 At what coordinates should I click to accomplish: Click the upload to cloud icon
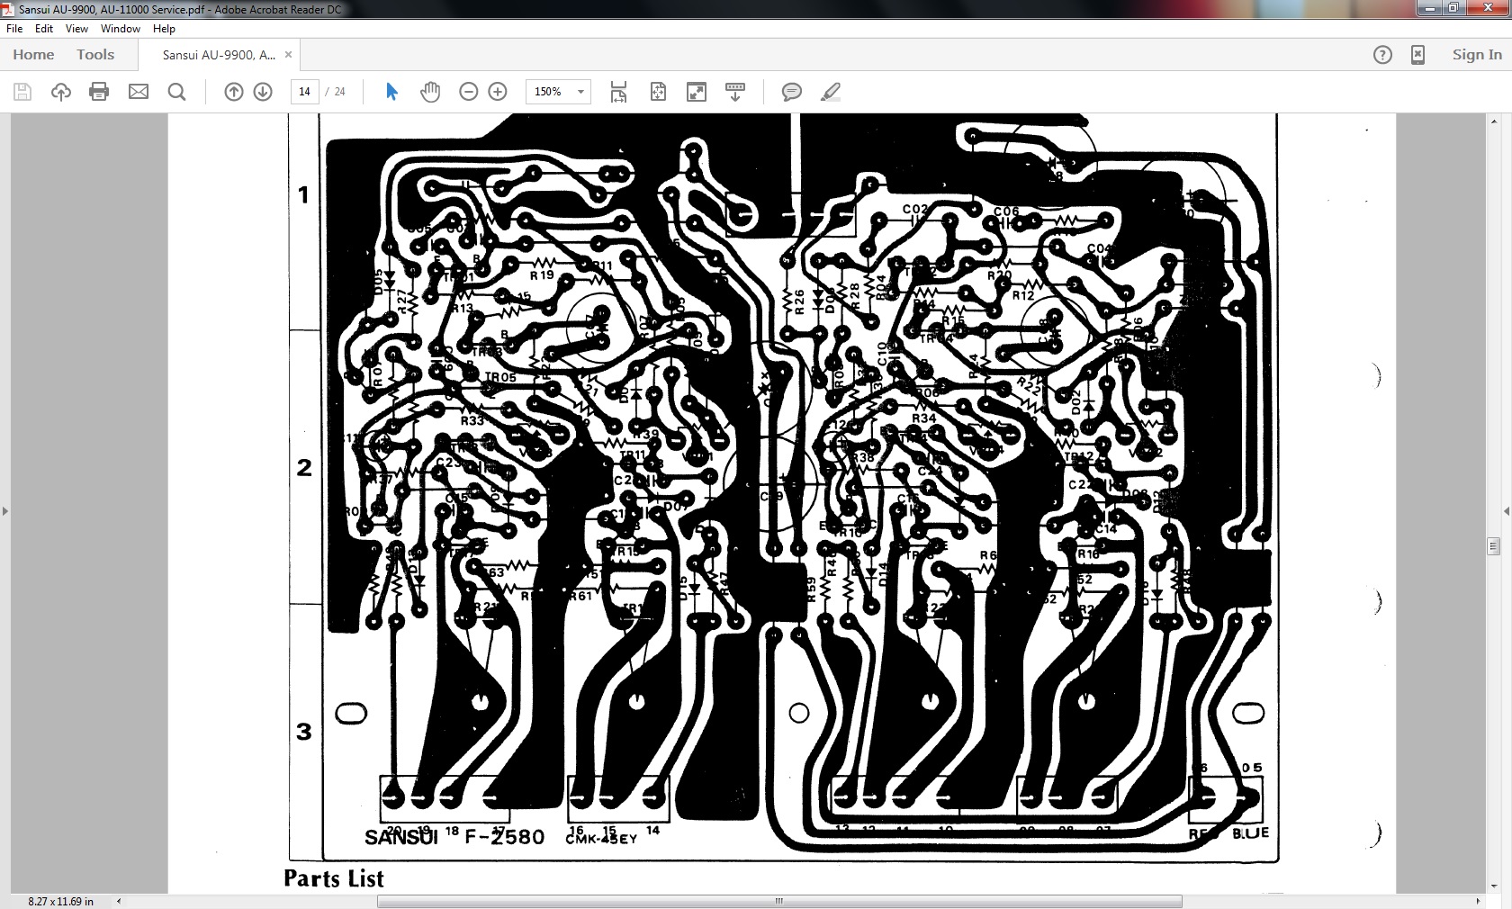(61, 92)
